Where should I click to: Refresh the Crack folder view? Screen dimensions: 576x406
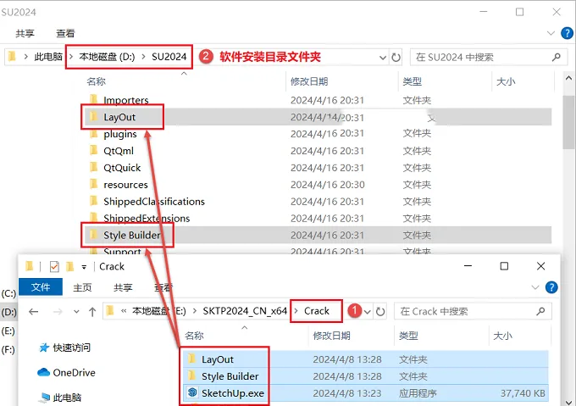tap(380, 312)
